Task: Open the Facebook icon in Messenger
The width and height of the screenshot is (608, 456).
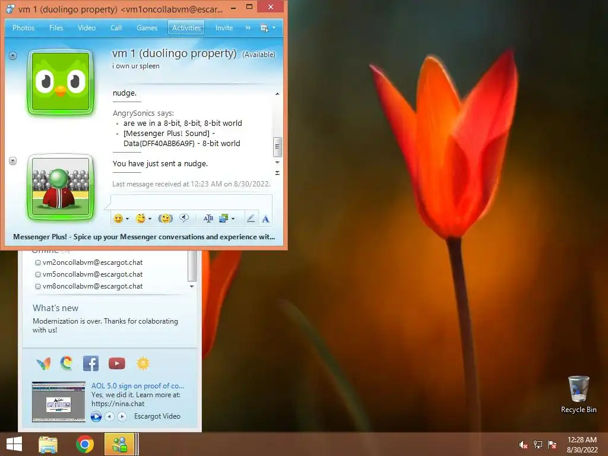Action: pyautogui.click(x=91, y=363)
